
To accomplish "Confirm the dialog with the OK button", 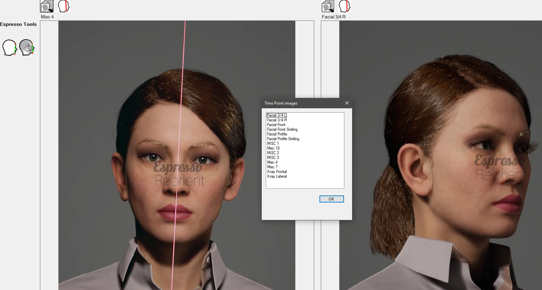I will coord(332,199).
